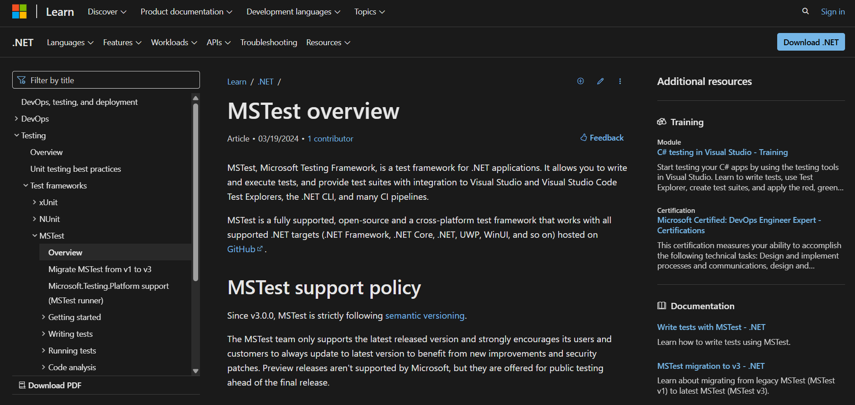Go to Troubleshooting page
The width and height of the screenshot is (855, 405).
click(x=269, y=42)
